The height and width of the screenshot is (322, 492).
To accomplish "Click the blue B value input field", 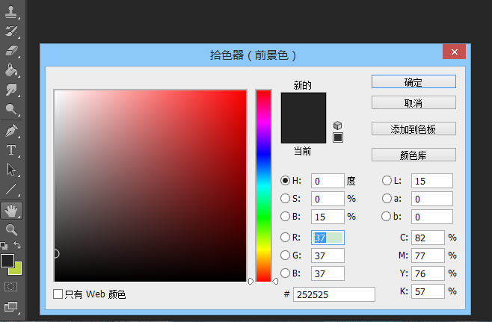I will tap(328, 273).
